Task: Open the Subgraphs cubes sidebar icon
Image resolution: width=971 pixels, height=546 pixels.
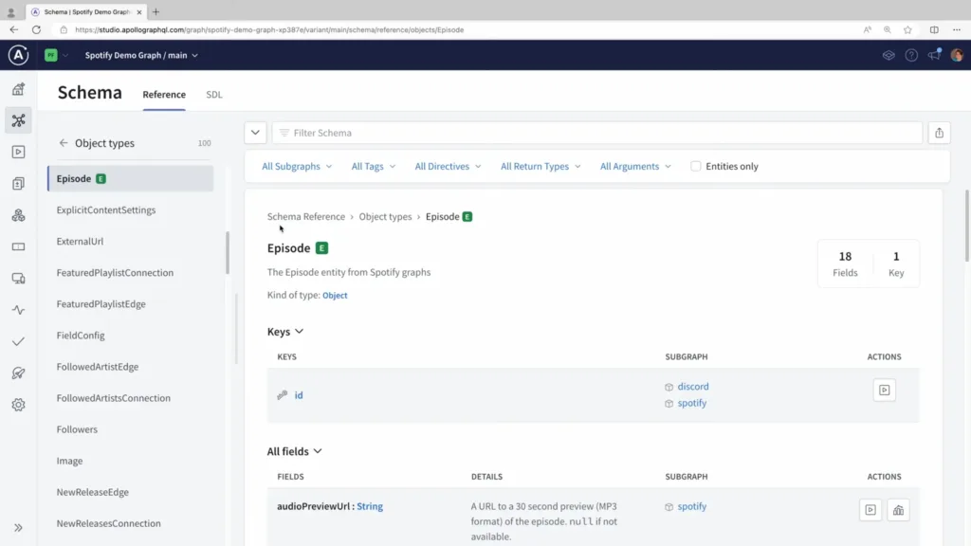Action: [19, 215]
